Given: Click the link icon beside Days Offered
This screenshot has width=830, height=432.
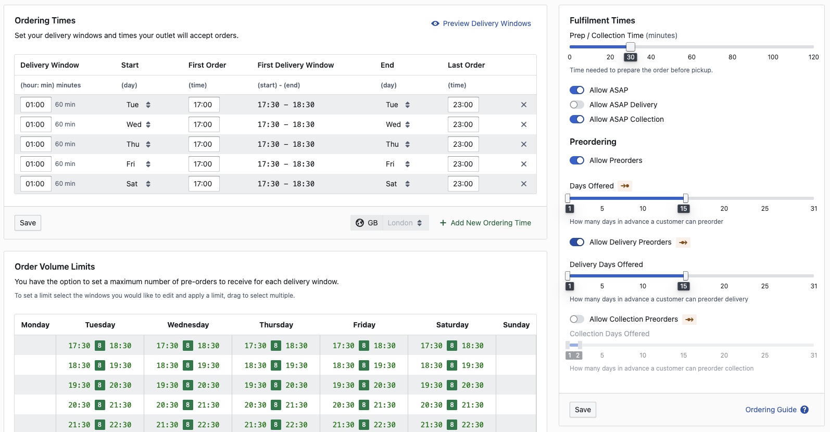Looking at the screenshot, I should click(625, 186).
